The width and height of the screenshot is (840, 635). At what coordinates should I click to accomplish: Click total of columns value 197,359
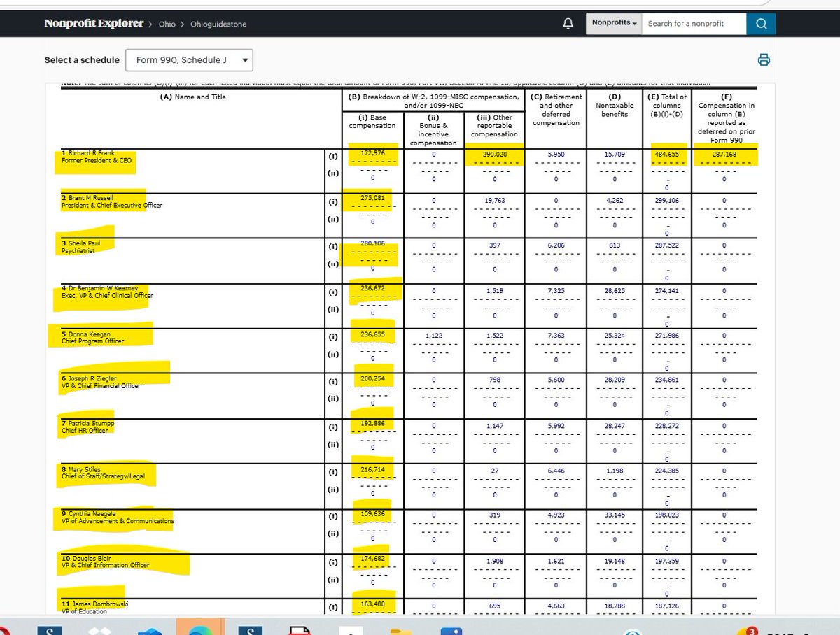point(666,562)
